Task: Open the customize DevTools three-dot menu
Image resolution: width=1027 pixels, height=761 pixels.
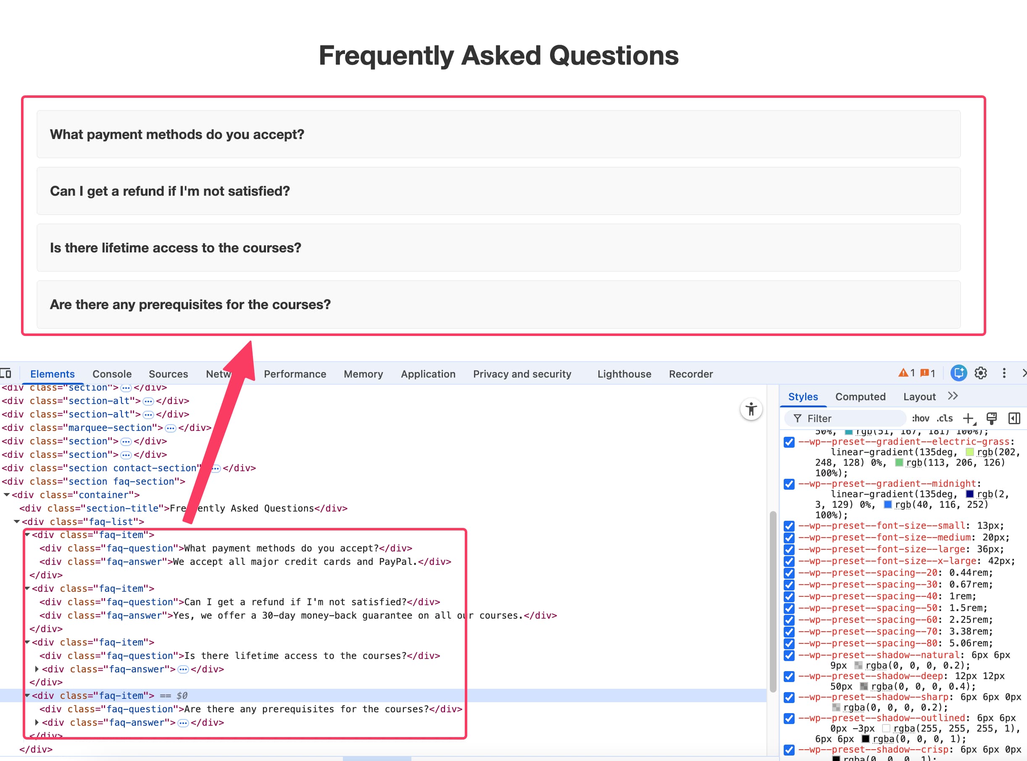Action: pos(1004,373)
